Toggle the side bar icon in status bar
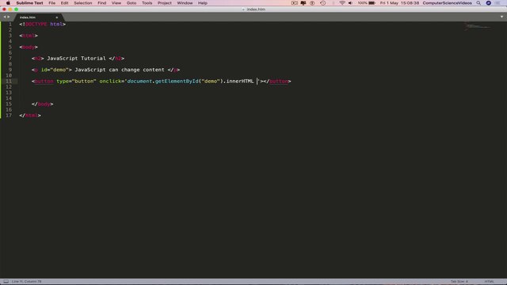The height and width of the screenshot is (285, 507). tap(6, 282)
